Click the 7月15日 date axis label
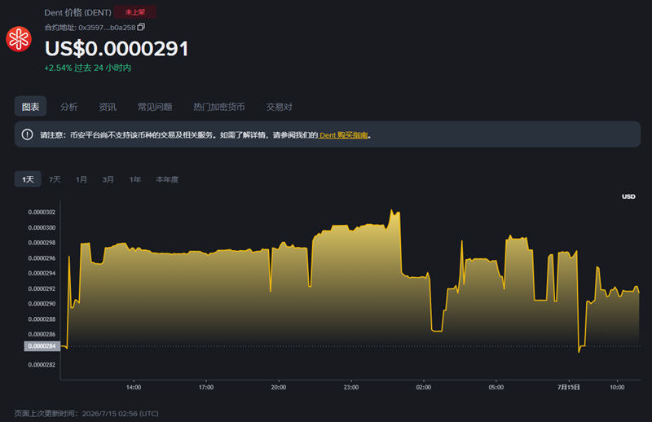This screenshot has width=652, height=422. click(x=568, y=387)
